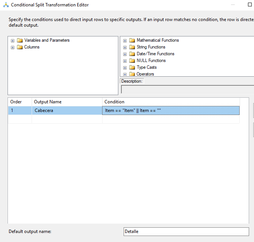Expand the Columns tree node
This screenshot has width=254, height=242.
click(13, 47)
